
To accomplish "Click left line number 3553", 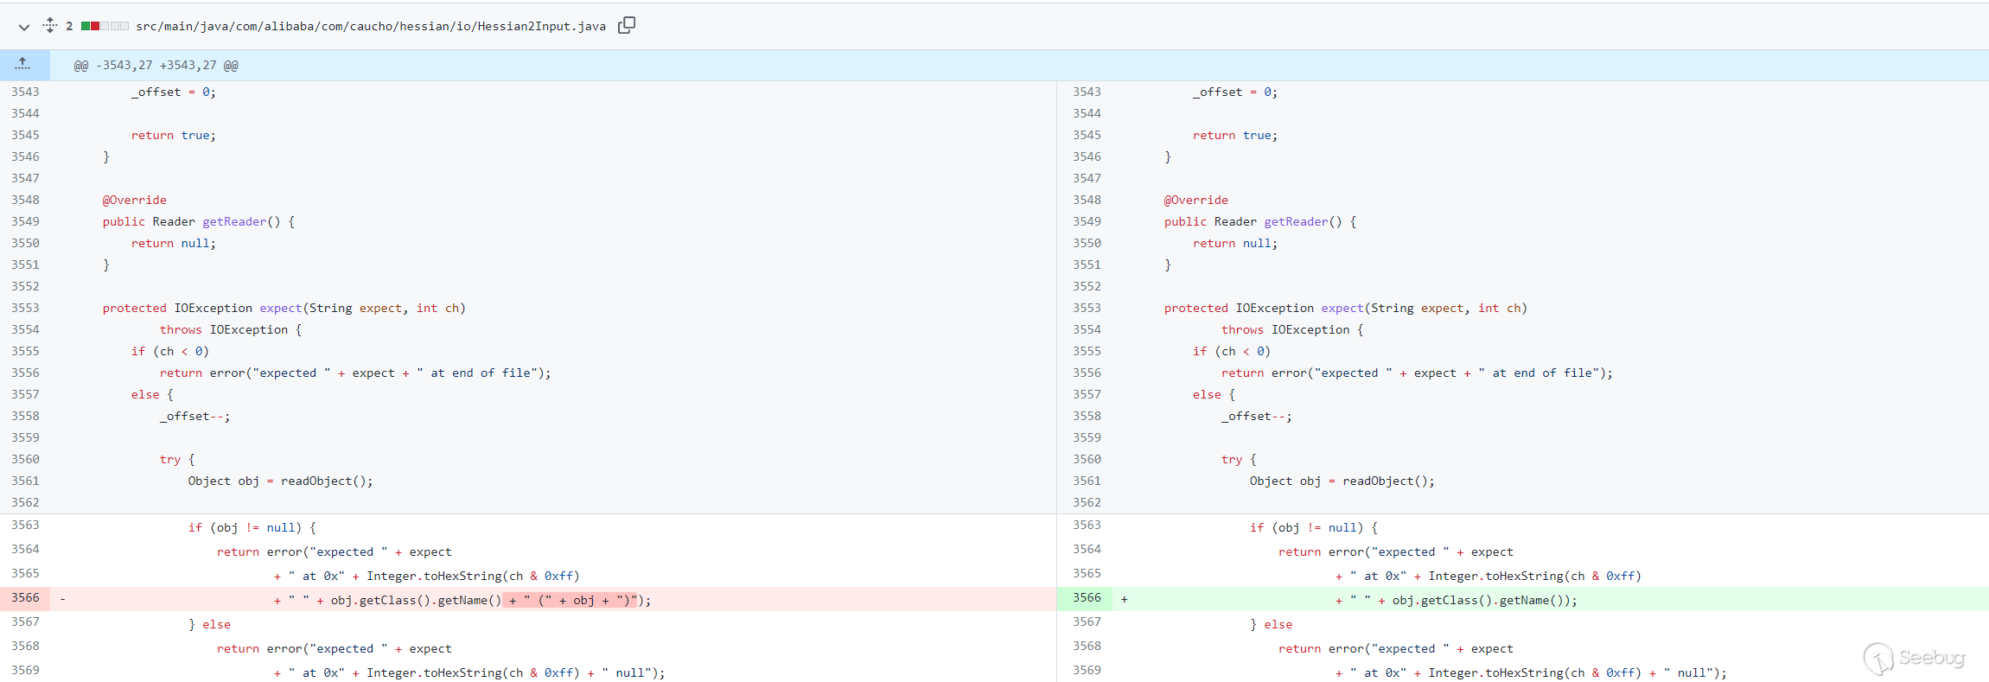I will (26, 309).
